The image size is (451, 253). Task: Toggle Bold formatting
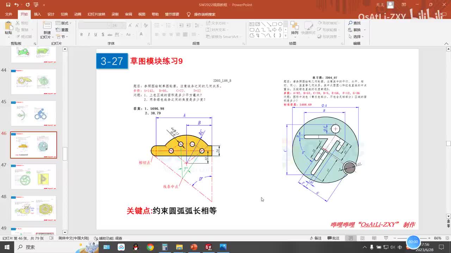click(81, 34)
